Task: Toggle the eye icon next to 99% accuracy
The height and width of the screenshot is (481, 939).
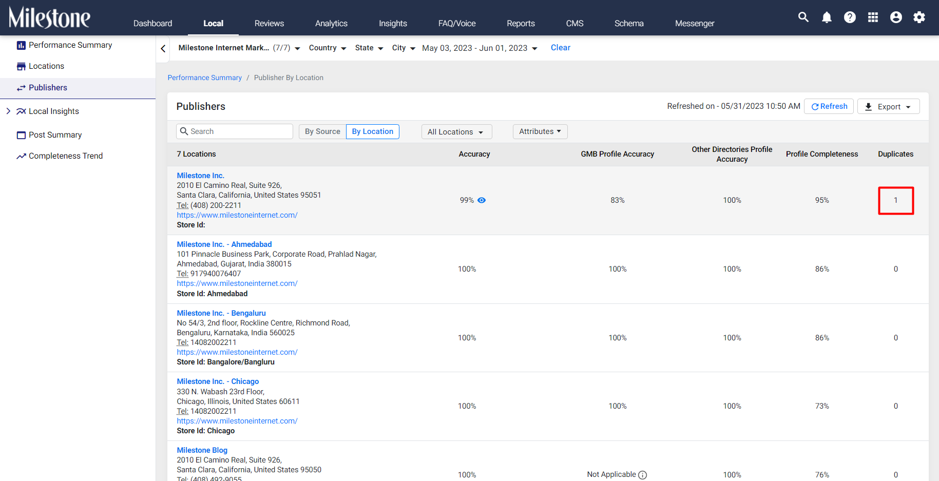Action: (x=482, y=200)
